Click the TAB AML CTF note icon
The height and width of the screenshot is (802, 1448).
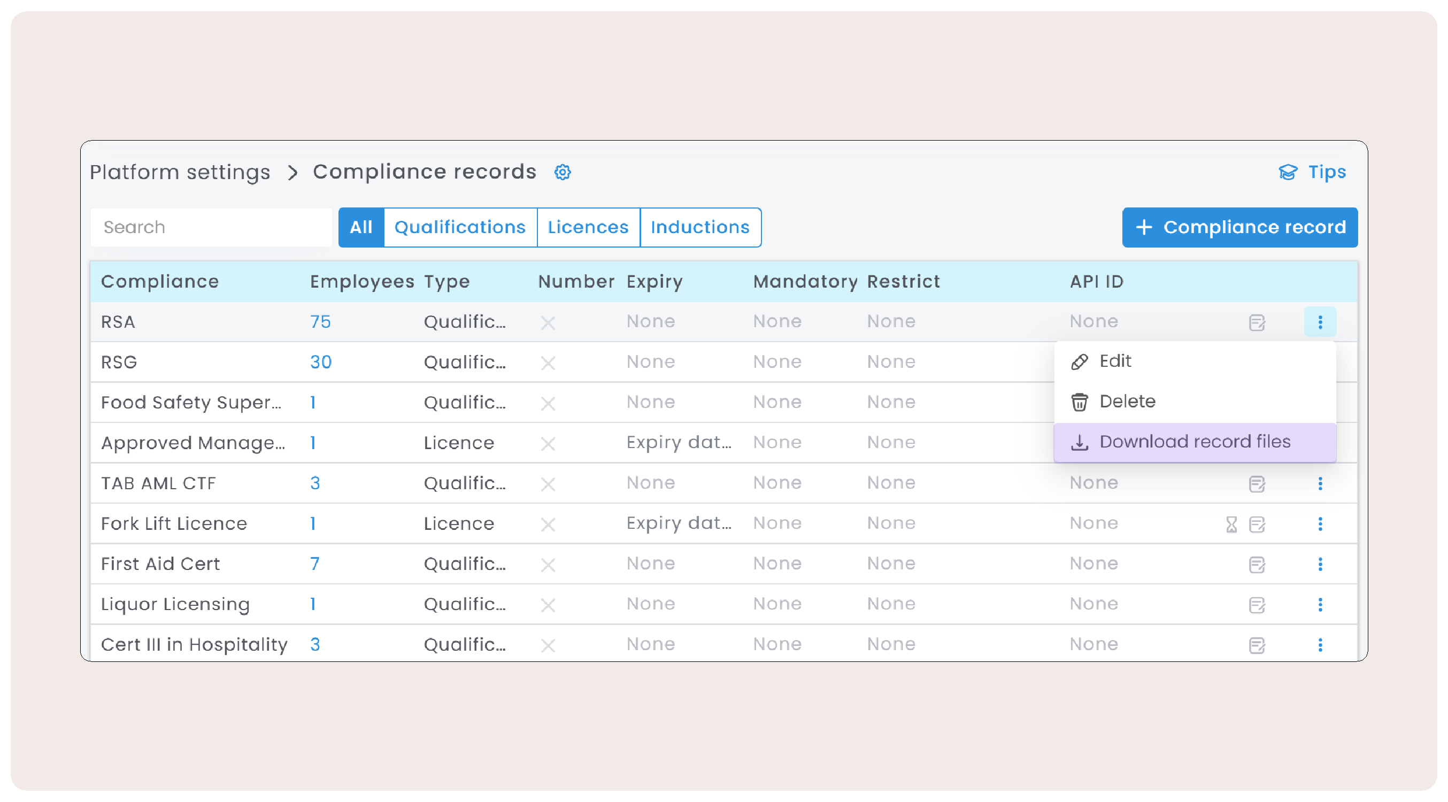click(x=1257, y=484)
